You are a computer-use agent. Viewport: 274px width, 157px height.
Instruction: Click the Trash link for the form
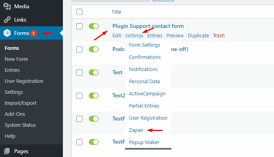[219, 35]
